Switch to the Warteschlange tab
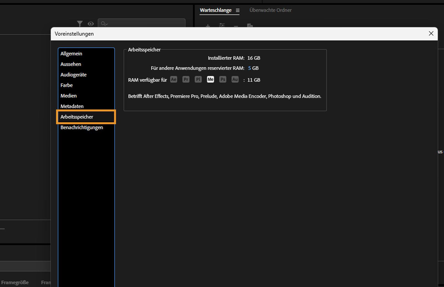 pyautogui.click(x=216, y=10)
